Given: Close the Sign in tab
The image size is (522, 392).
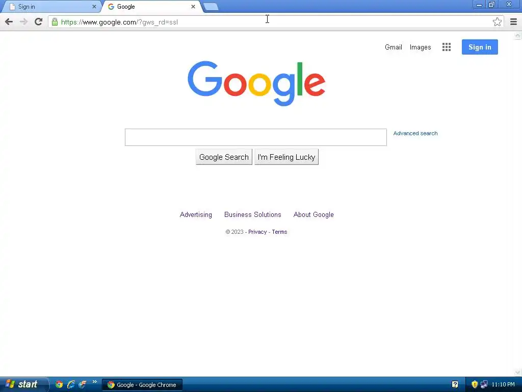Looking at the screenshot, I should (94, 7).
